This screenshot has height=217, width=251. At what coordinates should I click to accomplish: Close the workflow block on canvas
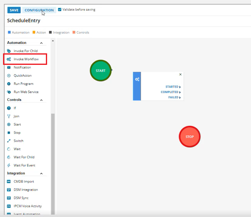(x=180, y=75)
